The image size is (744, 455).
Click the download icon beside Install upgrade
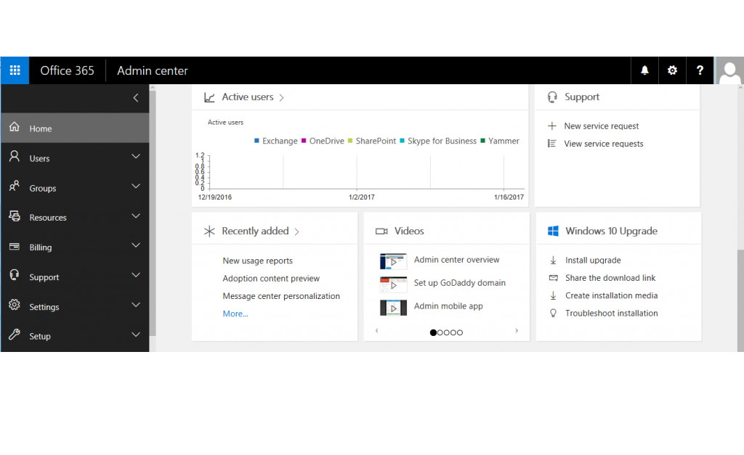(553, 261)
